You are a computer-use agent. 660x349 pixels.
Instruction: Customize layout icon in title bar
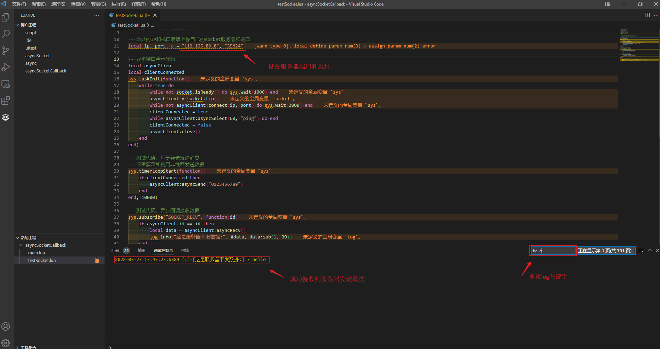click(x=608, y=4)
